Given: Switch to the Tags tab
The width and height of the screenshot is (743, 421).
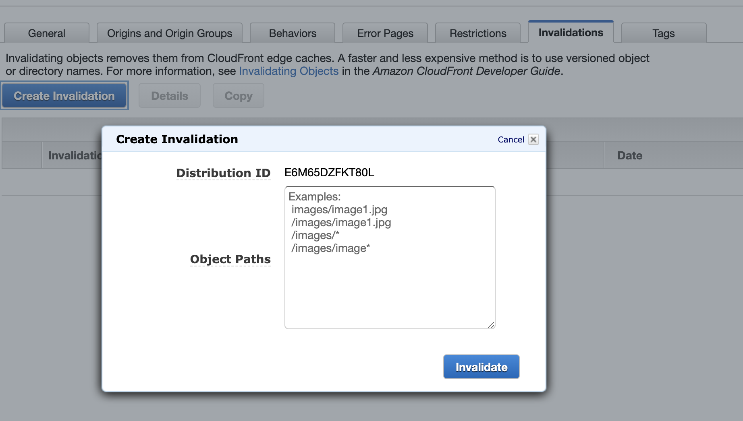Looking at the screenshot, I should pos(663,33).
